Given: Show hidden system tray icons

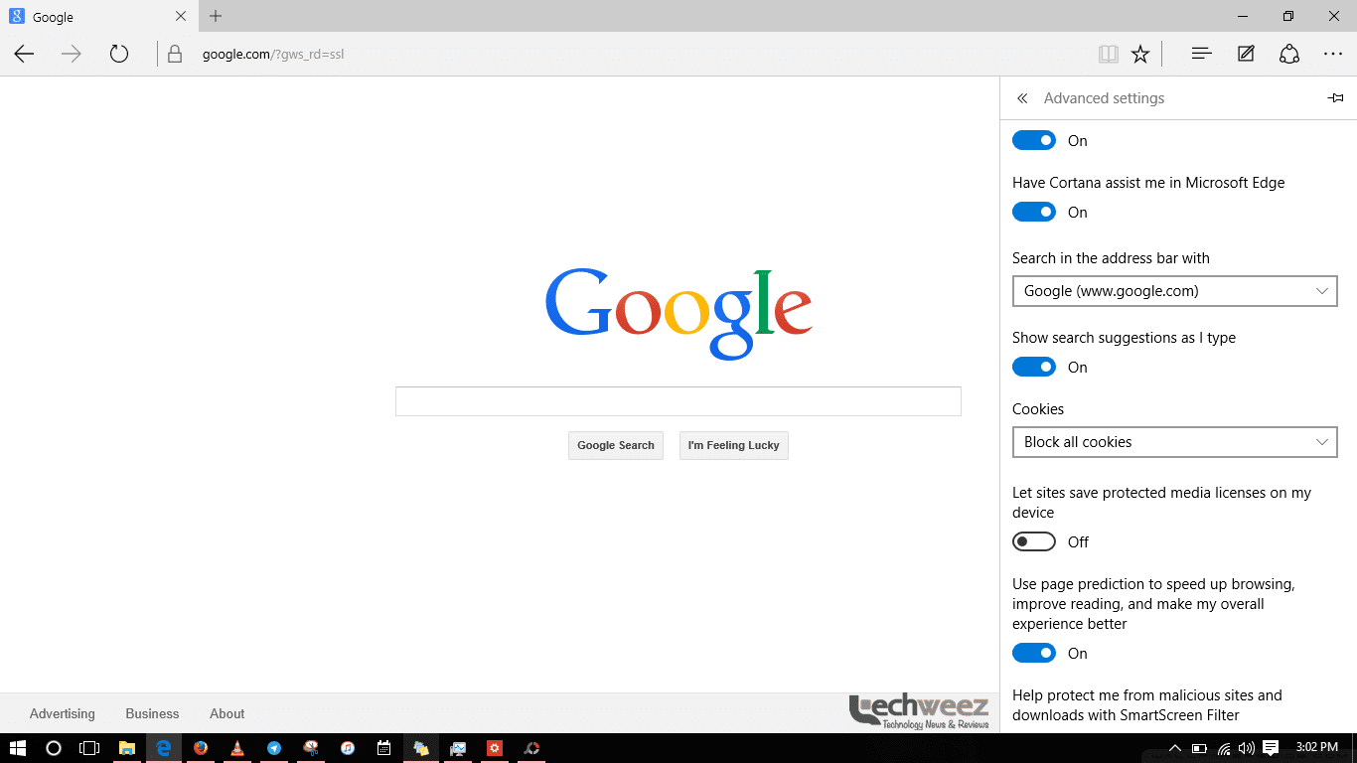Looking at the screenshot, I should (x=1175, y=748).
